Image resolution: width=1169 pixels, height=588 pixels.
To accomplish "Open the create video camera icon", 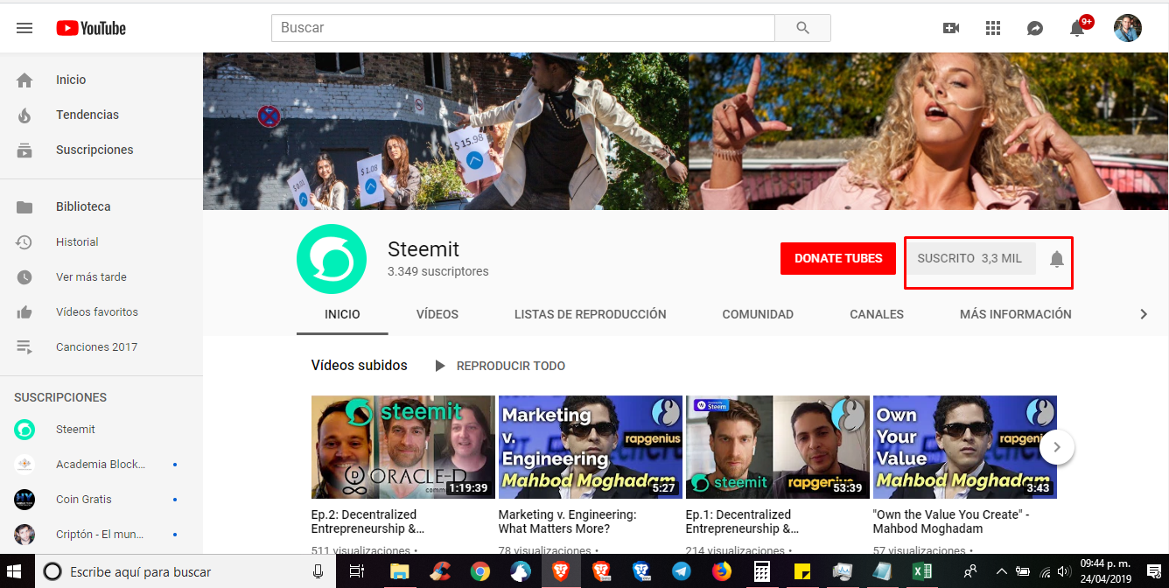I will 951,28.
